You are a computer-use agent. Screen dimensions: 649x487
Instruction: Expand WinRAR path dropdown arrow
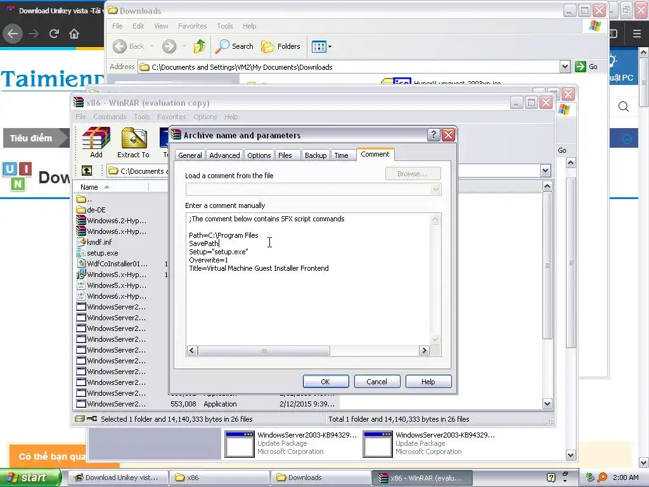(x=545, y=171)
